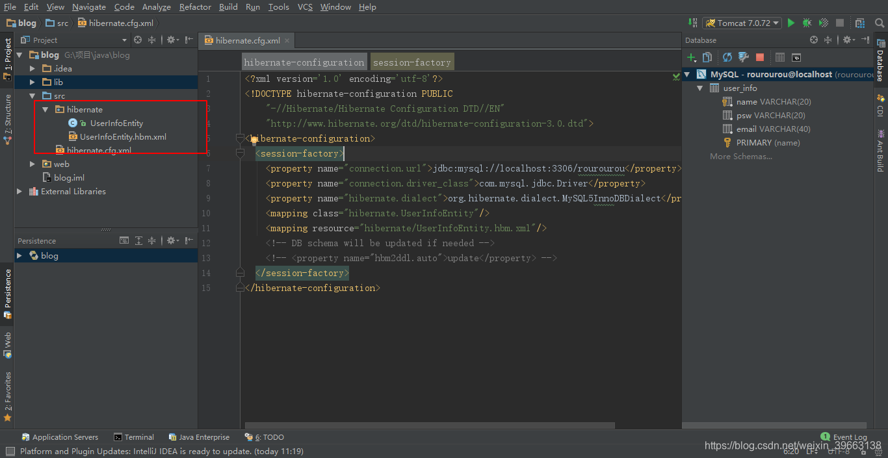Image resolution: width=888 pixels, height=458 pixels.
Task: Open the File menu
Action: click(10, 6)
